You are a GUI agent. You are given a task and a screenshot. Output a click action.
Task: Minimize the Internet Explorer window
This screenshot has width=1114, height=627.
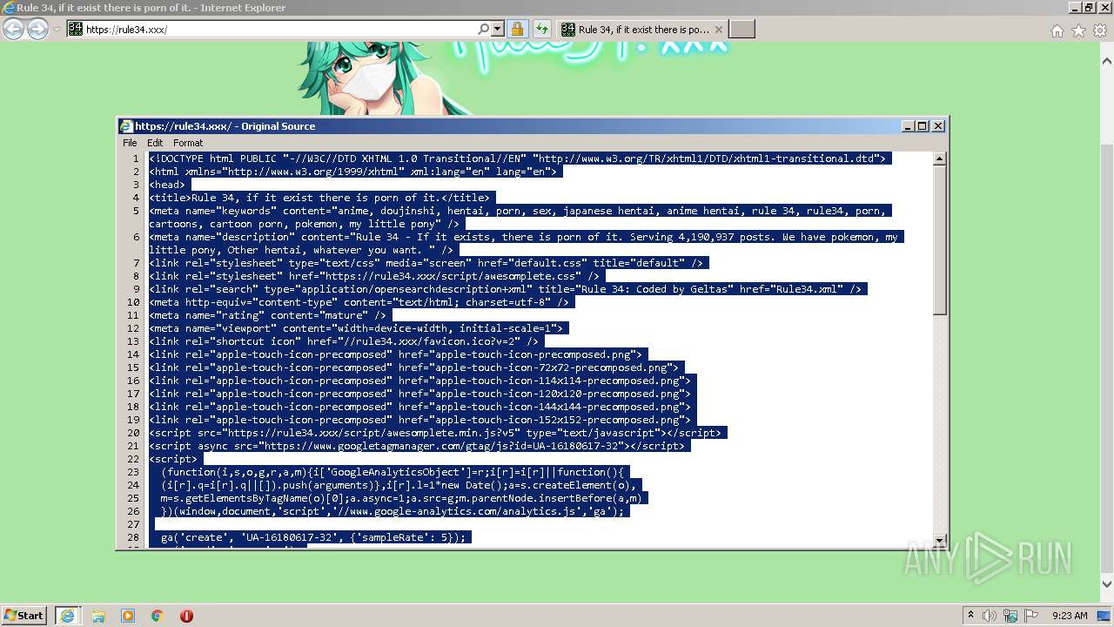1076,8
